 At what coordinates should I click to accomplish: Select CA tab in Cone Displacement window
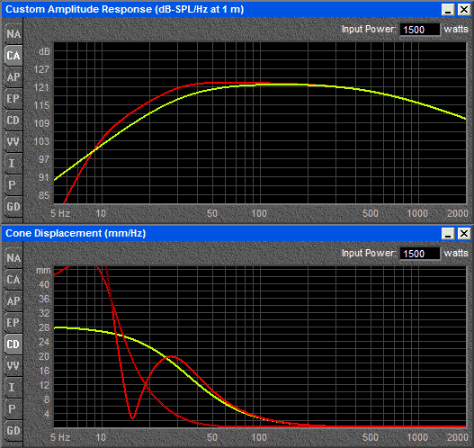click(13, 280)
